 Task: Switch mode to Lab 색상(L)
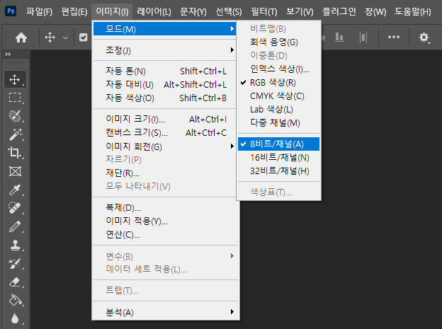[x=279, y=109]
